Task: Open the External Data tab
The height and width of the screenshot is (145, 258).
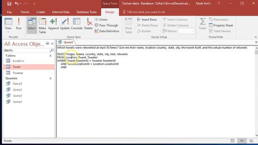Action: tap(61, 12)
